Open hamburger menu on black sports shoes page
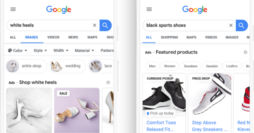Viewport: 254px width, 133px height. [x=149, y=9]
